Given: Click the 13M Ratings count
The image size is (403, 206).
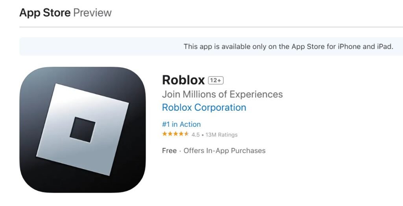Looking at the screenshot, I should [222, 135].
